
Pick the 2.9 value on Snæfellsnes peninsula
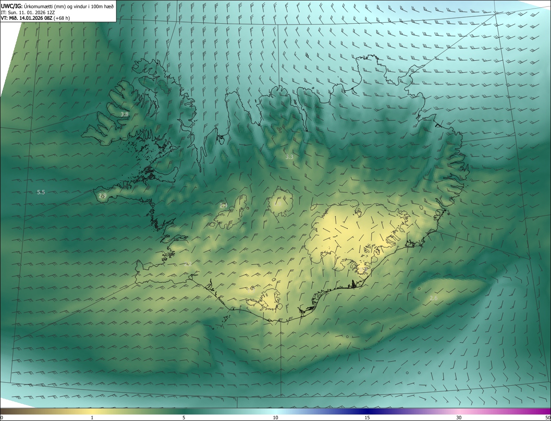(102, 196)
